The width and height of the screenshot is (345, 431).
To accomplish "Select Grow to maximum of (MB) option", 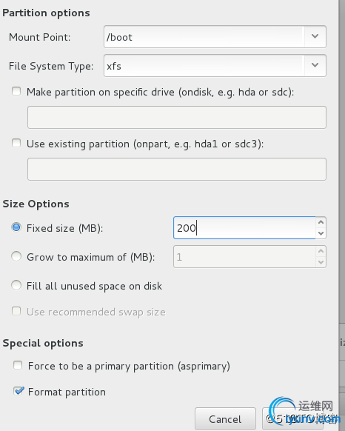I will (16, 256).
